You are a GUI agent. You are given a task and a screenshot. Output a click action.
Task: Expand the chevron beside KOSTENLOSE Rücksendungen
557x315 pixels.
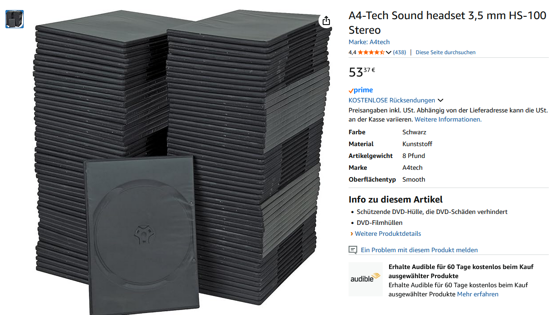click(441, 100)
